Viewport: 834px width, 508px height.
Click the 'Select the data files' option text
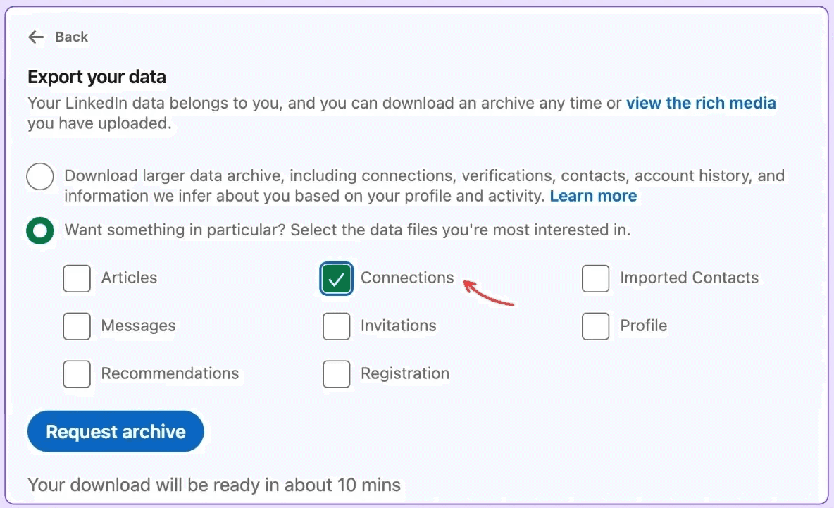point(460,230)
